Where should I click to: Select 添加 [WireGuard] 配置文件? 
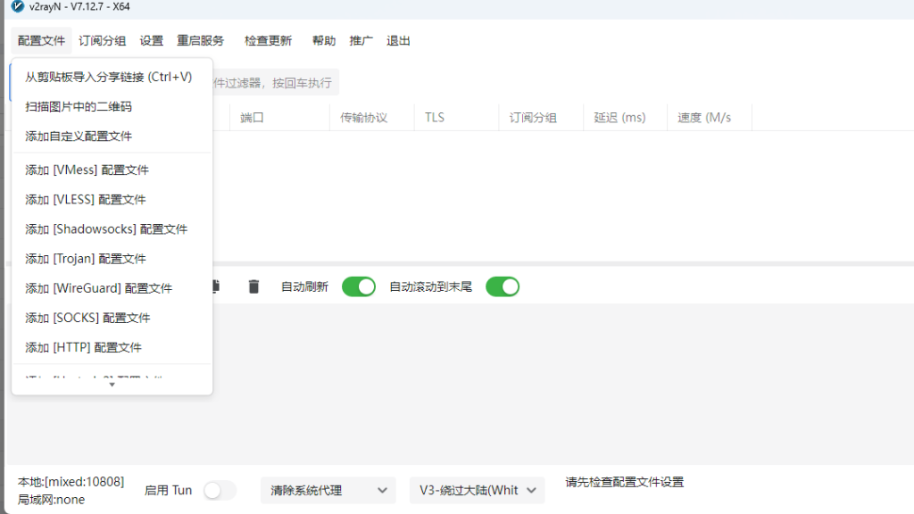(98, 287)
